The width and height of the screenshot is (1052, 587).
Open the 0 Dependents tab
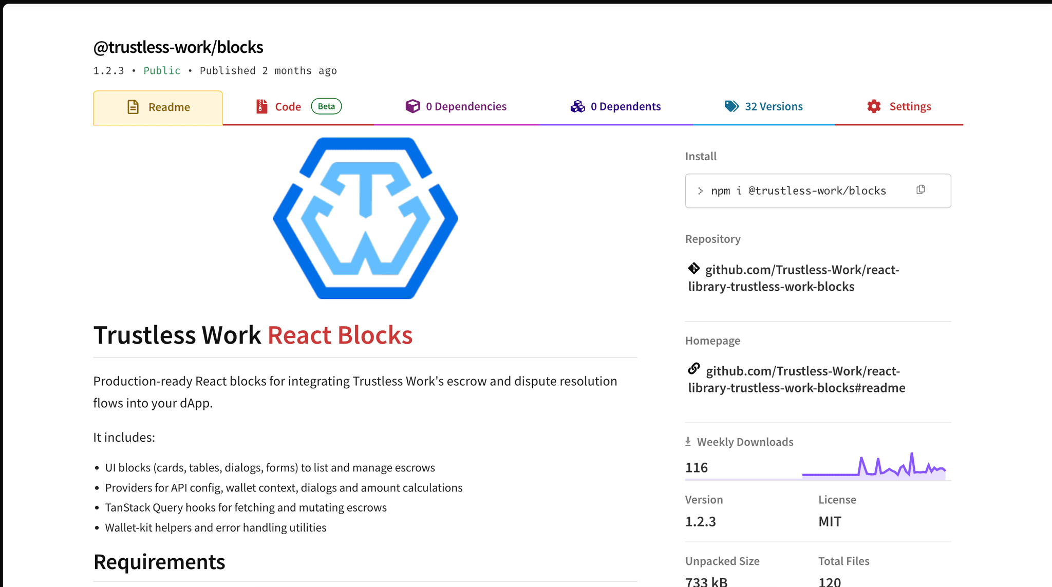click(615, 107)
